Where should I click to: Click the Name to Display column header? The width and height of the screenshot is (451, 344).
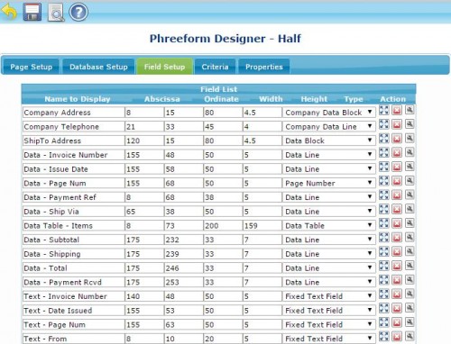click(x=78, y=99)
